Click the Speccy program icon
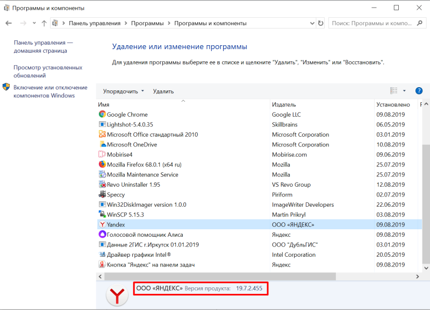The image size is (430, 310). pos(102,194)
